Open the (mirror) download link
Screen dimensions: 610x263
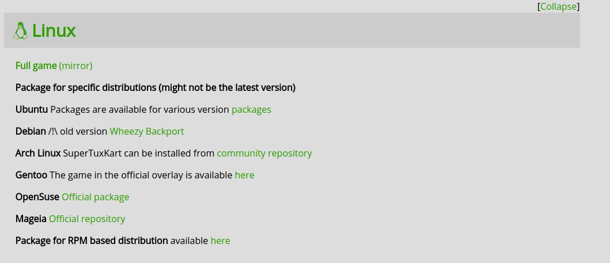(75, 66)
